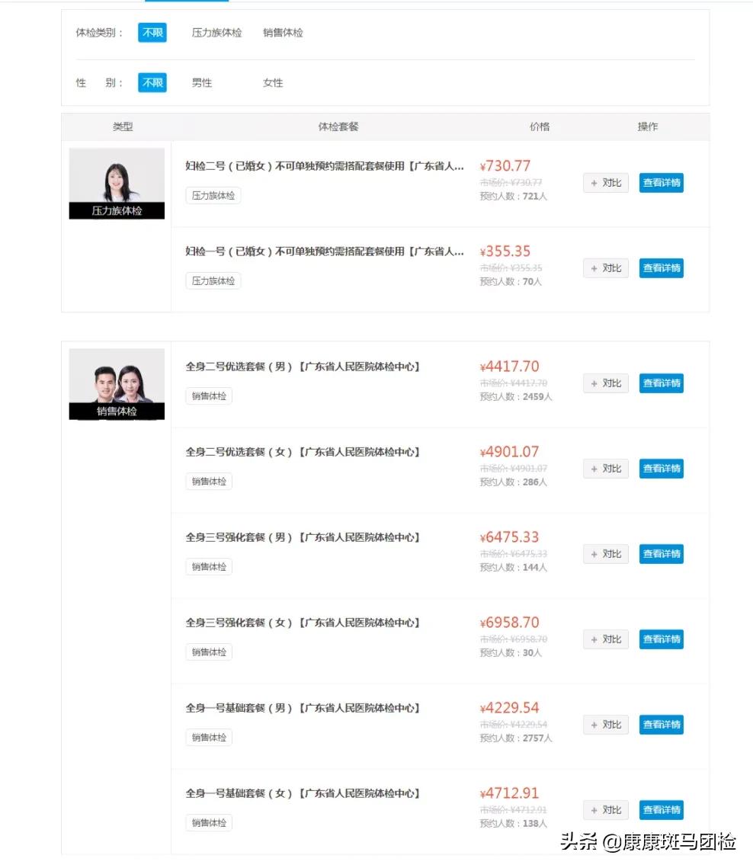753x868 pixels.
Task: Select 男性 gender filter
Action: (x=201, y=82)
